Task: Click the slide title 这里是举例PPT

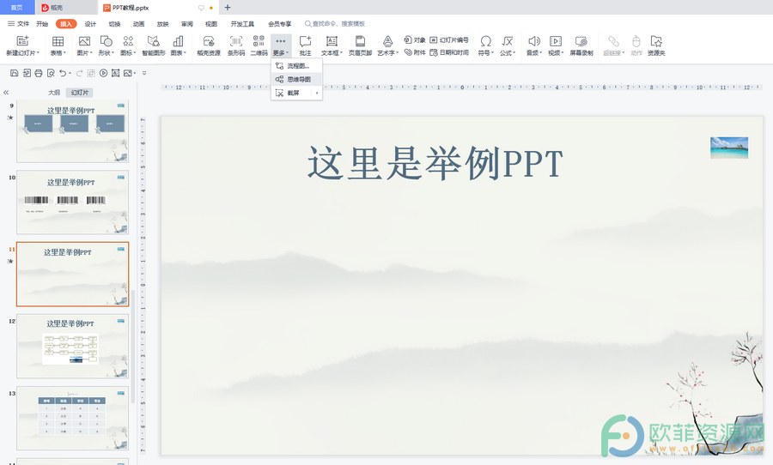Action: click(x=435, y=163)
